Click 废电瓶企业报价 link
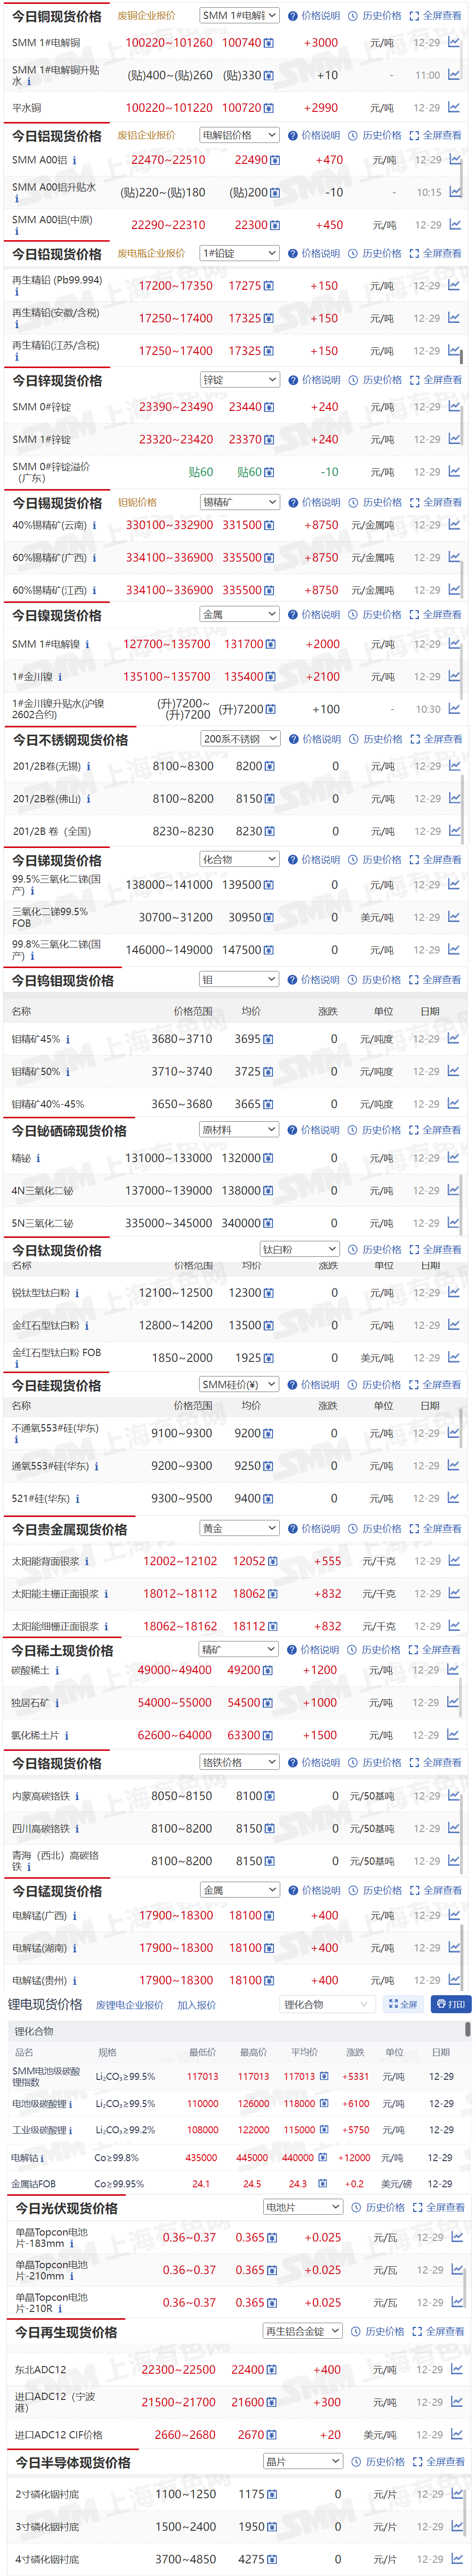The image size is (475, 2576). pyautogui.click(x=152, y=254)
